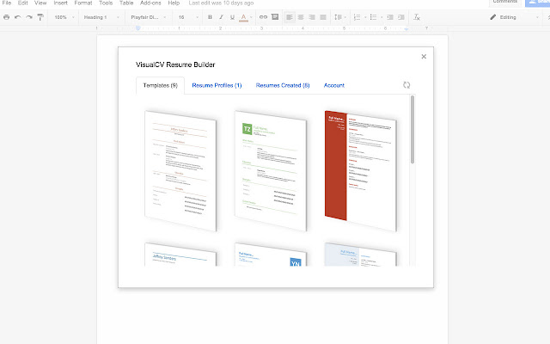The image size is (550, 344).
Task: Click the Insert comment icon
Action: click(275, 17)
